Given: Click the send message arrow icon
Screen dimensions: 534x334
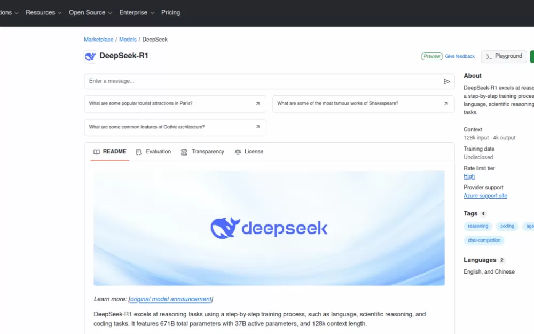Looking at the screenshot, I should (x=446, y=81).
